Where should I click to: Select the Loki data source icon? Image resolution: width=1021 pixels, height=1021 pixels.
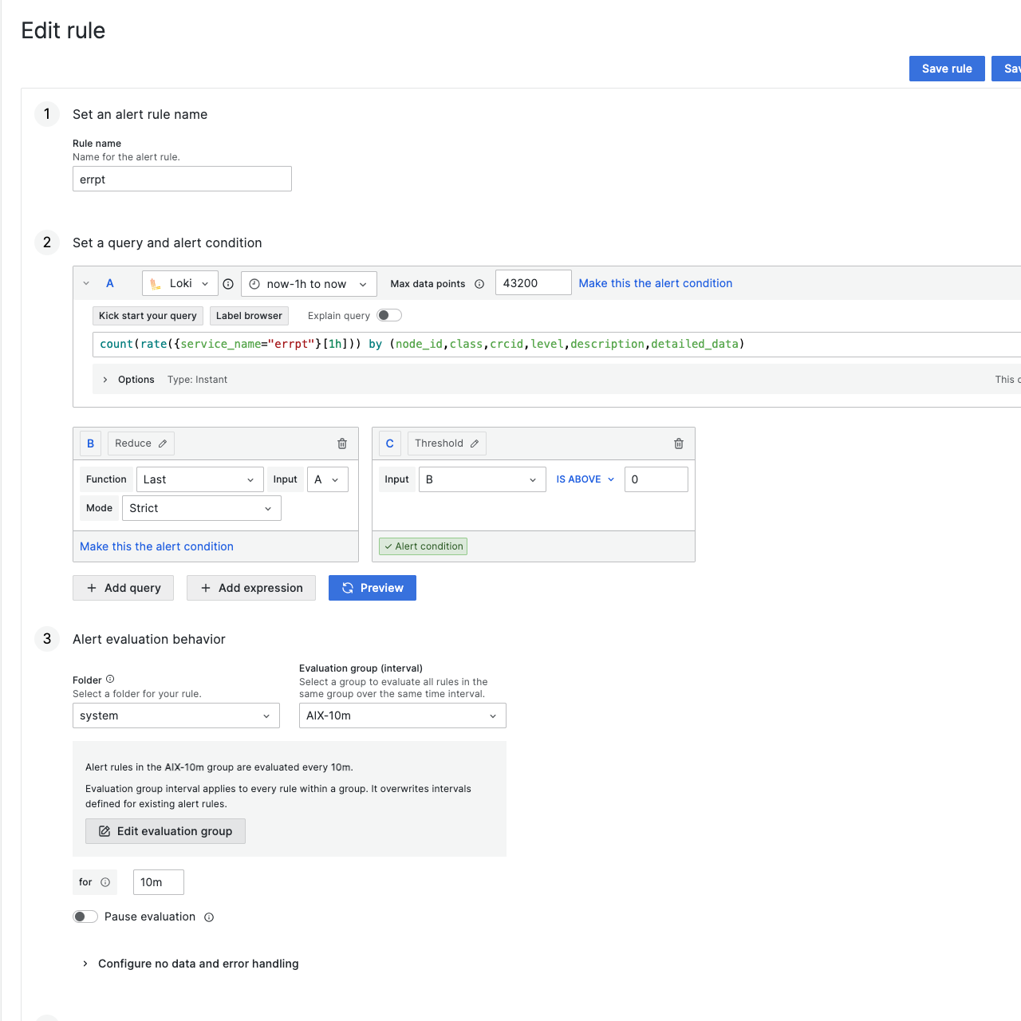(x=156, y=283)
